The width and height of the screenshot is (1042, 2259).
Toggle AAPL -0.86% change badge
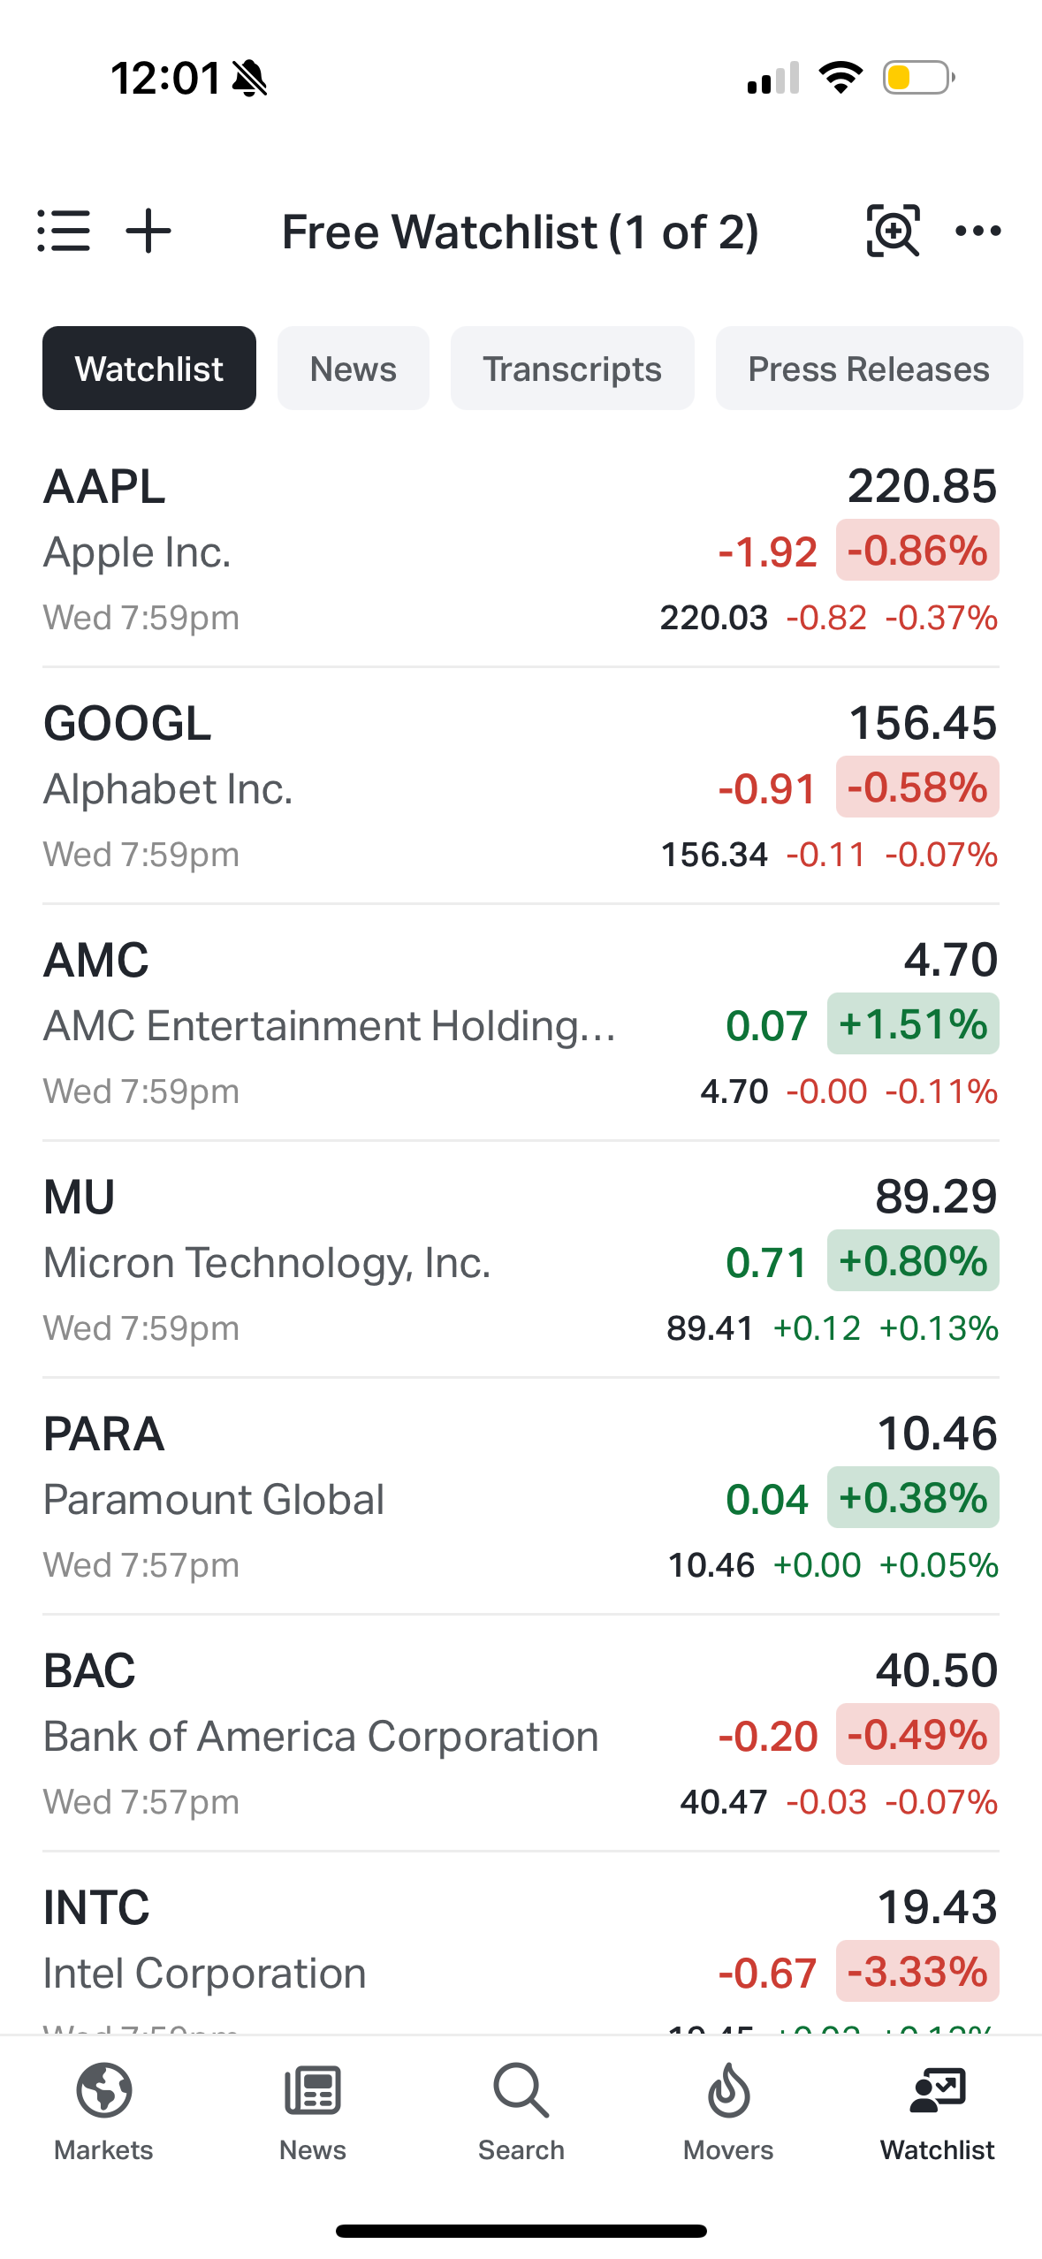917,551
